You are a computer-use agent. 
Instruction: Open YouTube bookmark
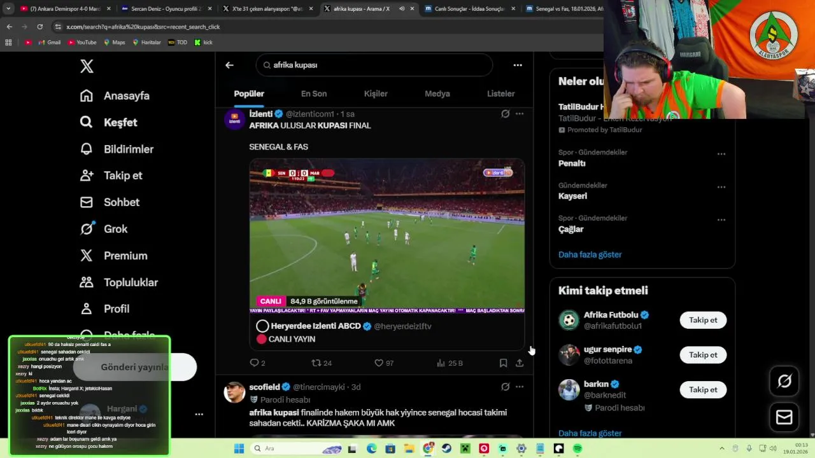tap(81, 43)
